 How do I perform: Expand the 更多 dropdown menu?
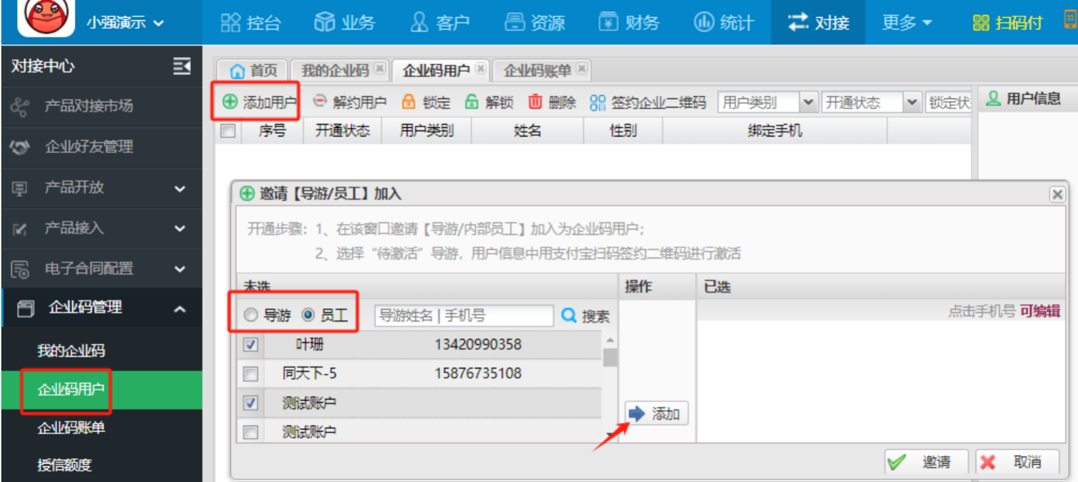[x=907, y=23]
